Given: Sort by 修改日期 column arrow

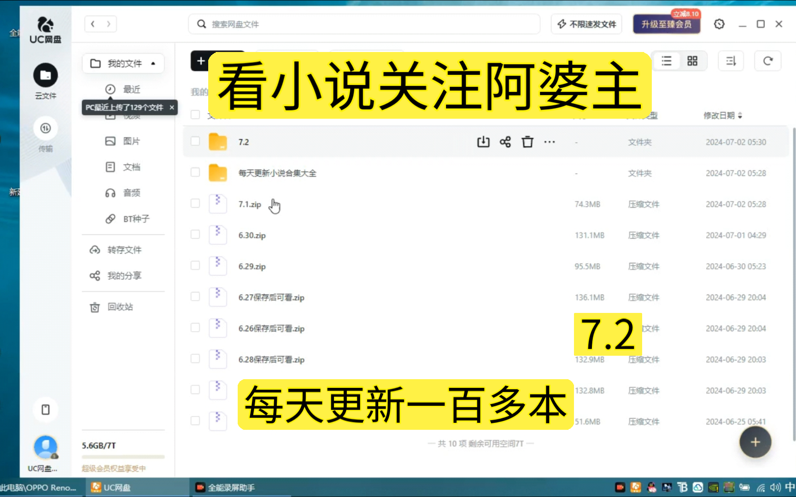Looking at the screenshot, I should (740, 116).
